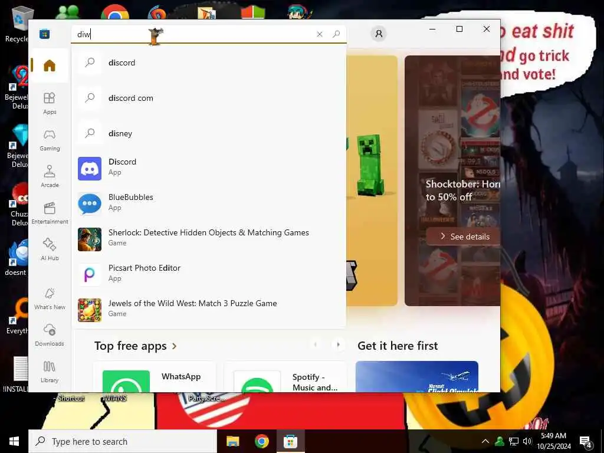Open the Apps section in sidebar
This screenshot has width=604, height=453.
coord(50,103)
